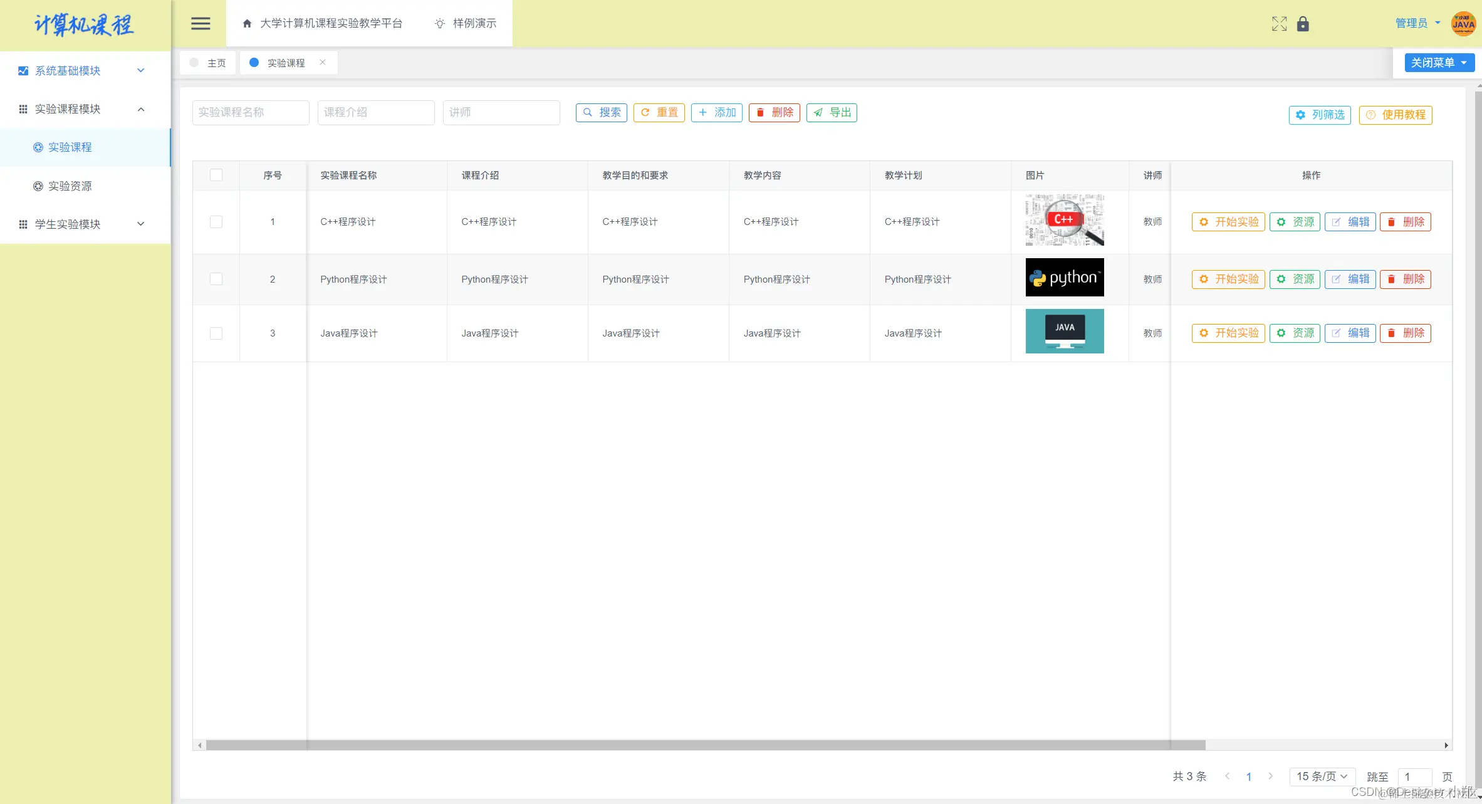The image size is (1482, 804).
Task: Click 开始实验 for Python程序设计 row
Action: click(1228, 279)
